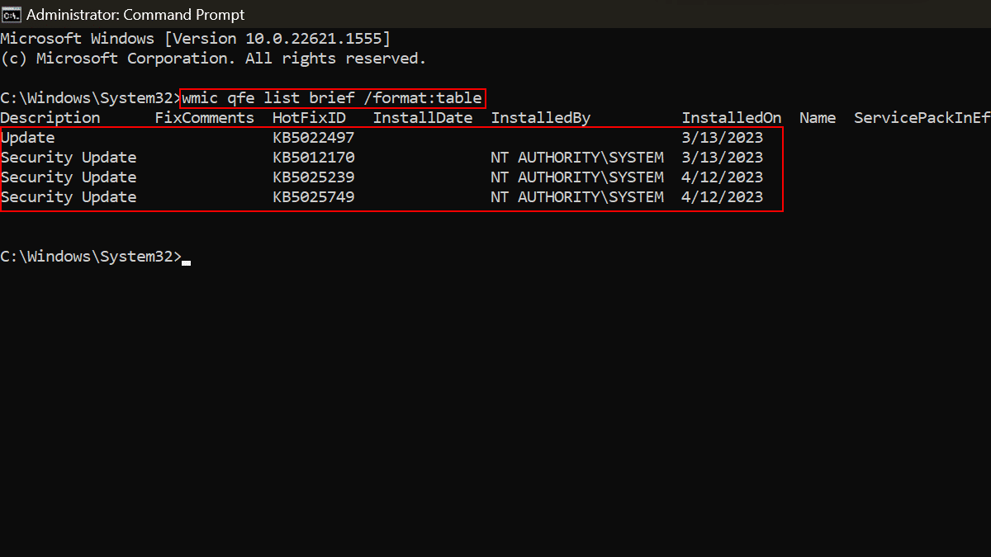Click the Windows version line text

tap(196, 39)
